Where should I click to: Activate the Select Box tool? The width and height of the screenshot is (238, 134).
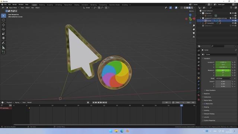tap(3, 16)
